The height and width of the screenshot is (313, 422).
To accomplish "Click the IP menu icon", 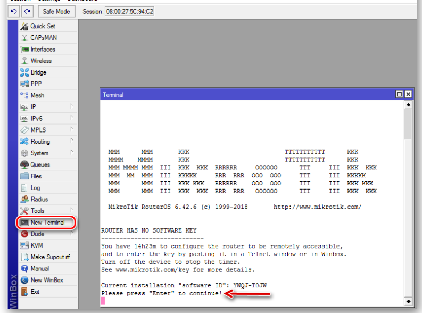I will [x=24, y=107].
